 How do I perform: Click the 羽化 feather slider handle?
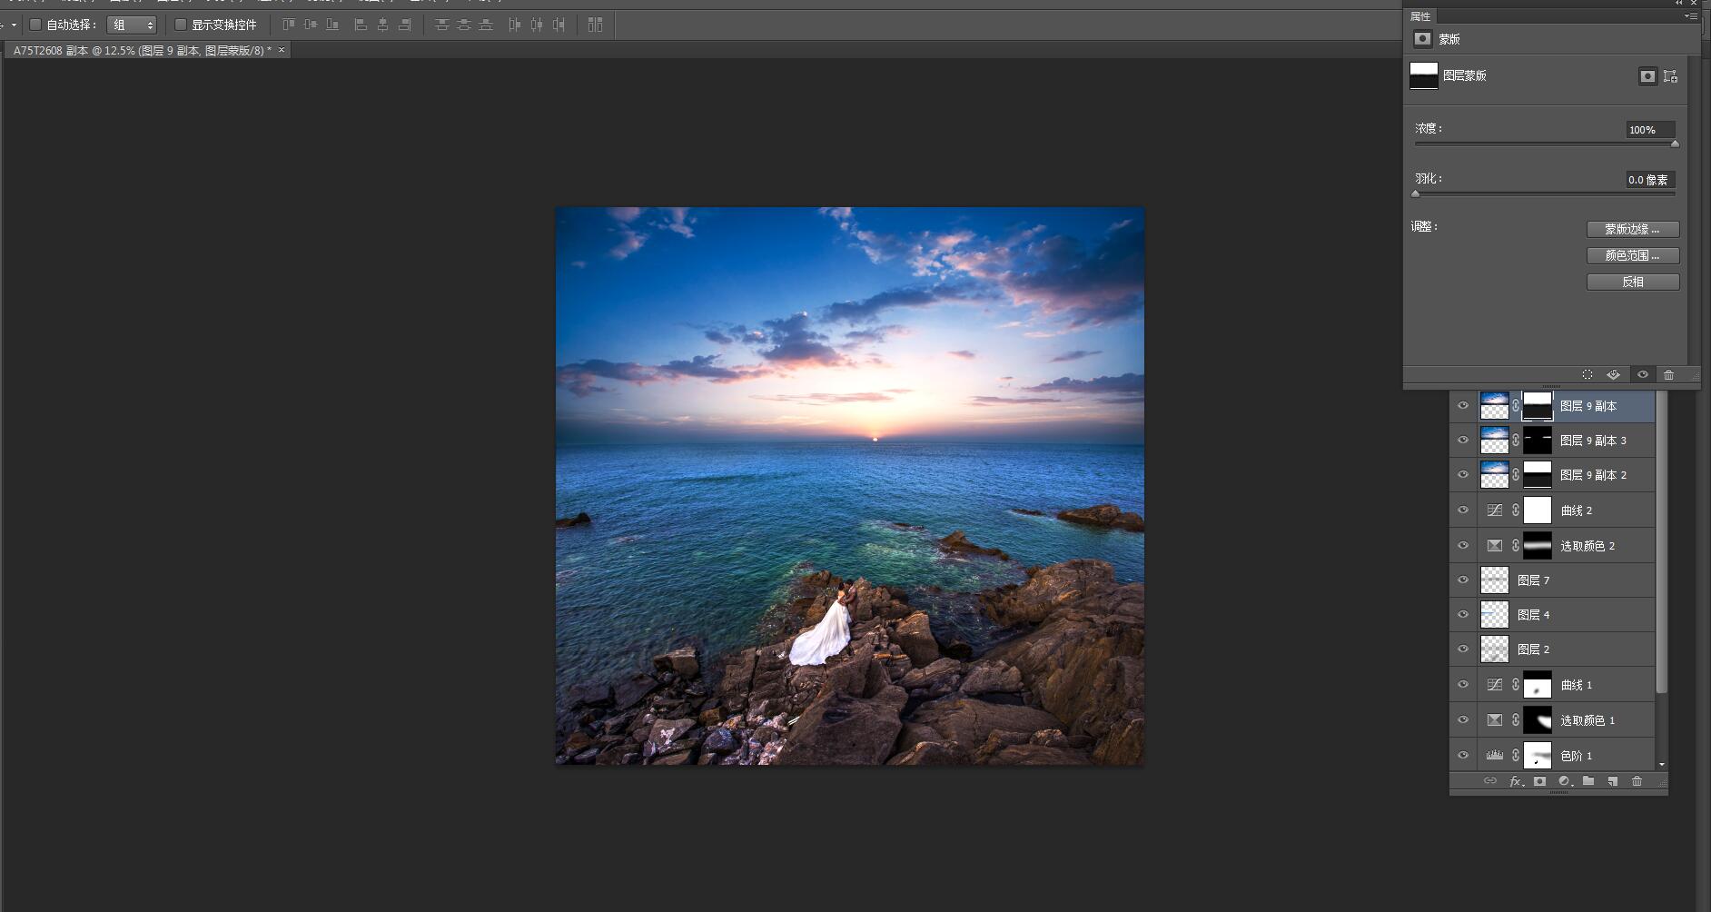(x=1416, y=193)
